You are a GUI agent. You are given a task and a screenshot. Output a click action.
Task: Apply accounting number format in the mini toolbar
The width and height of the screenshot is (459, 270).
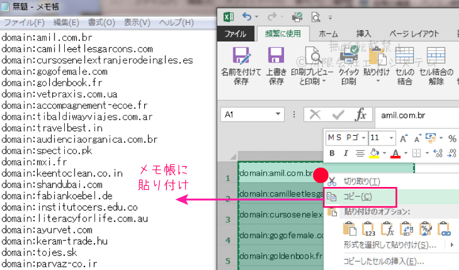point(431,138)
